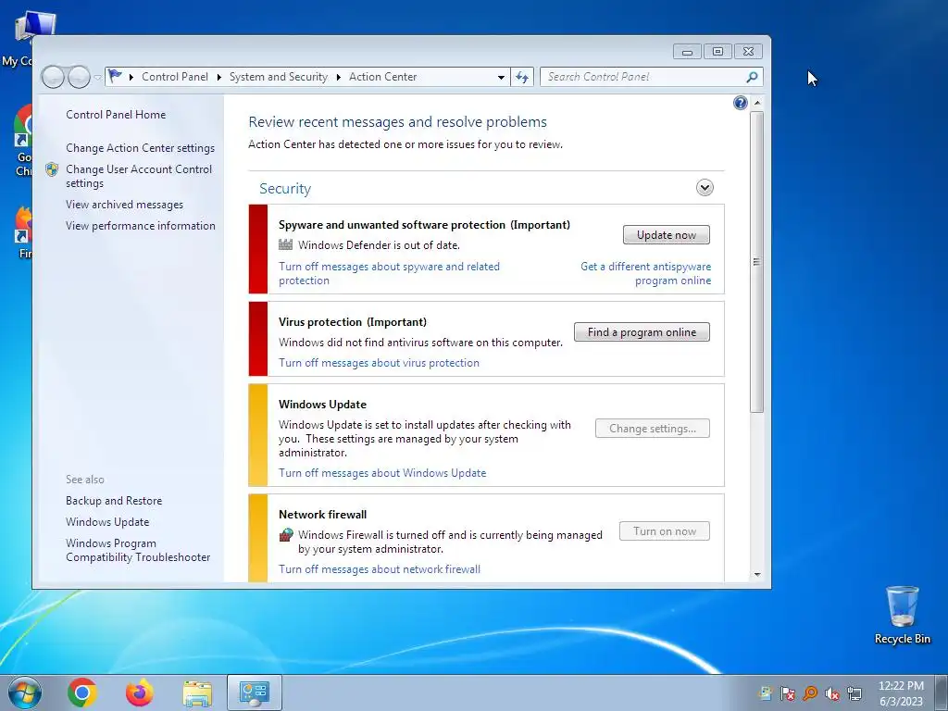Click the leftmost system tray icon
This screenshot has height=711, width=948.
[x=766, y=693]
